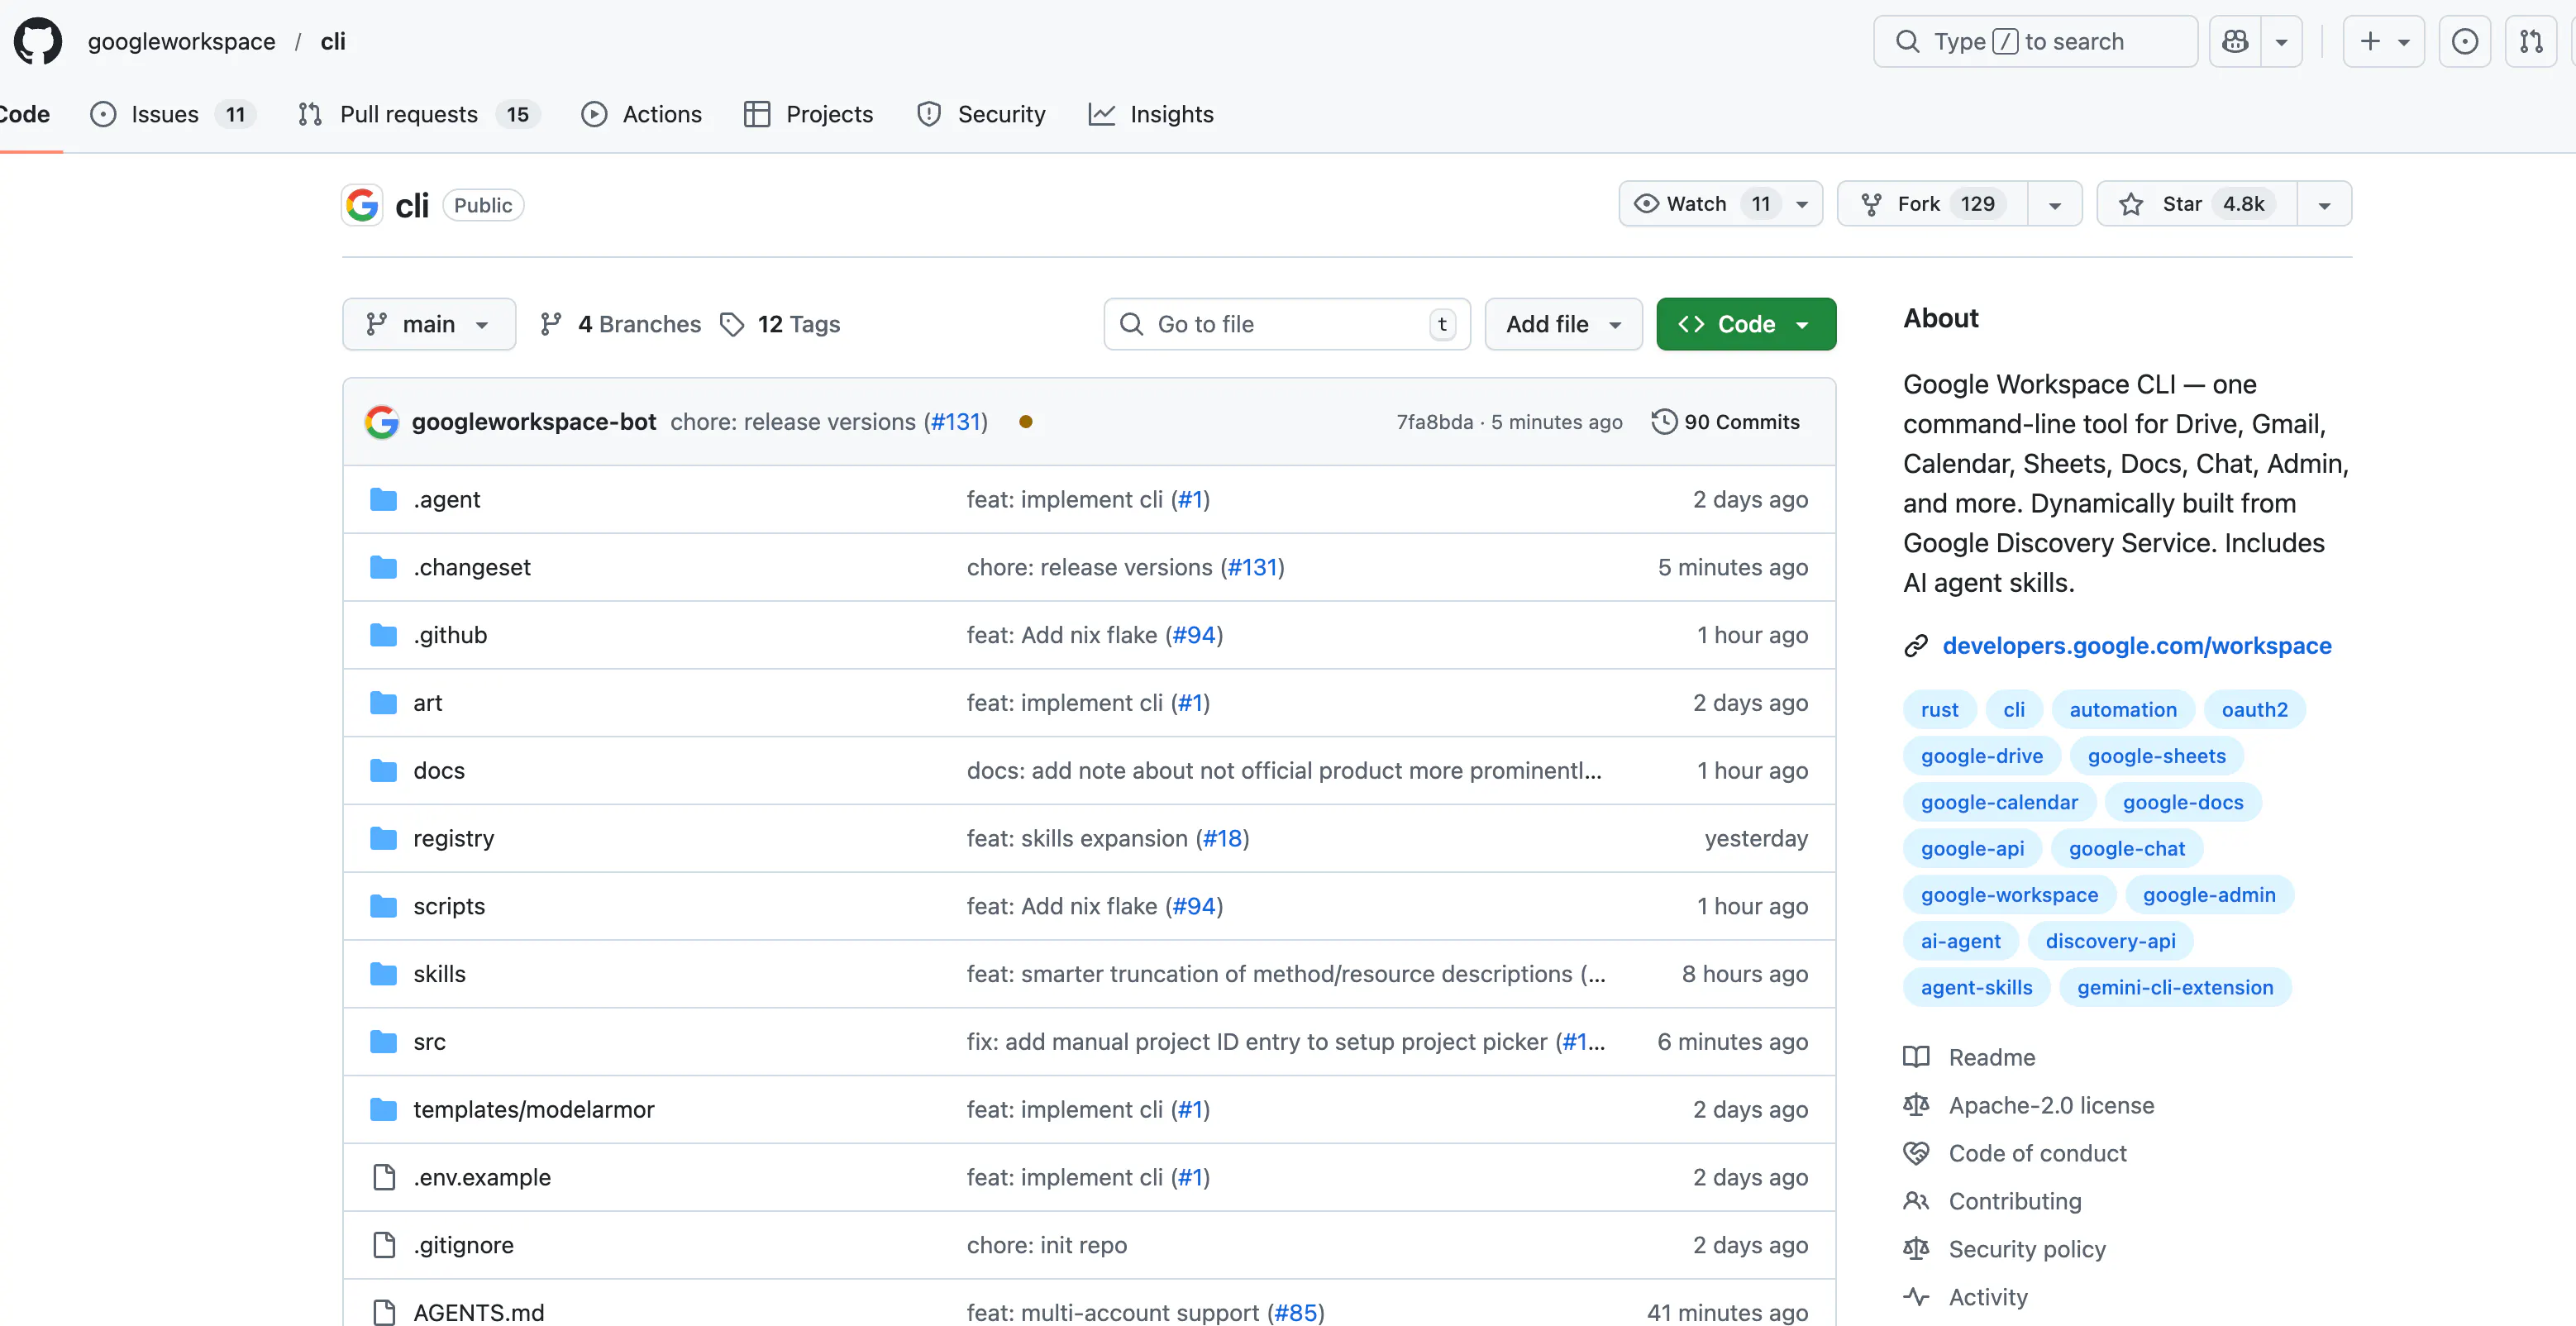The height and width of the screenshot is (1326, 2576).
Task: Open the commit history clock icon
Action: pos(1664,422)
